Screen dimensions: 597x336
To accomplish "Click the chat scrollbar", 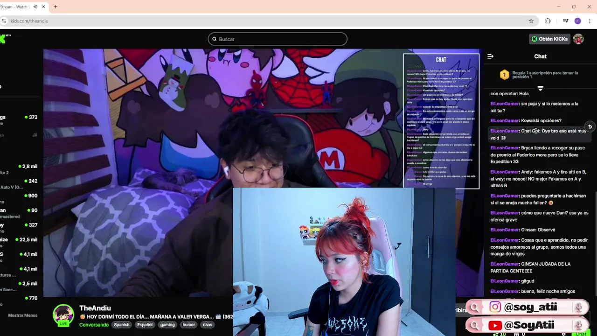I will click(x=596, y=243).
